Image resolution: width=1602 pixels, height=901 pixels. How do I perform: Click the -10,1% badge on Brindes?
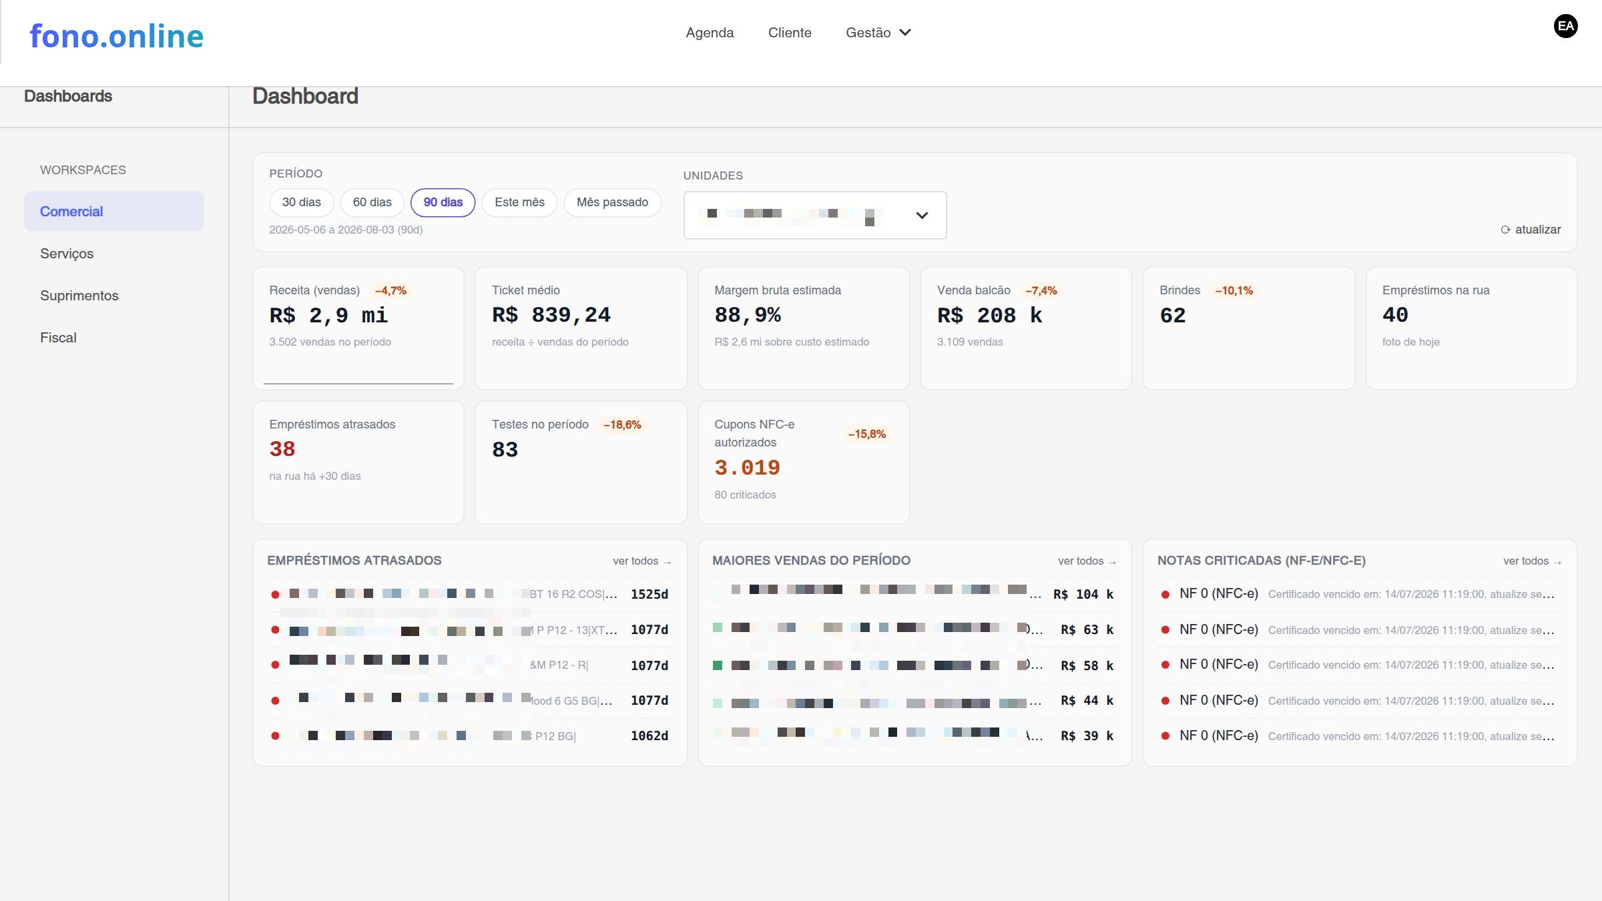point(1234,290)
